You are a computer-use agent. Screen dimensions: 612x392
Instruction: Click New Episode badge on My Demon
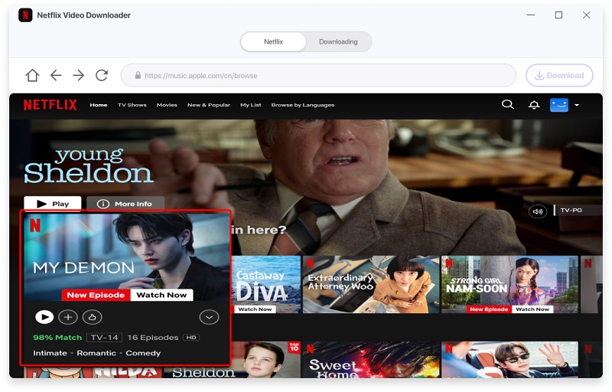(x=96, y=296)
